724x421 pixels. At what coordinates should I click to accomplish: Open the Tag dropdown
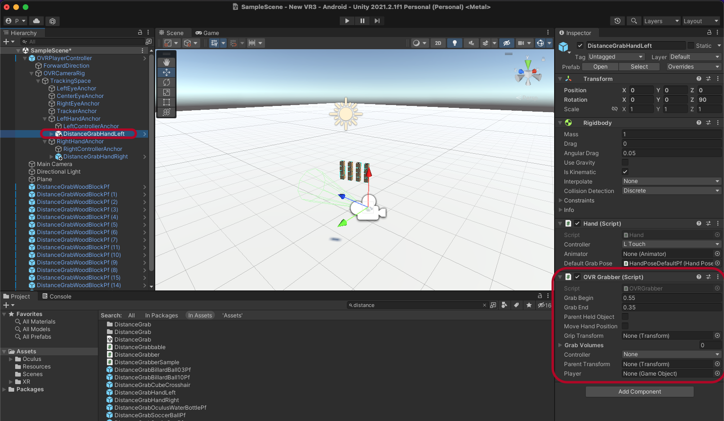[x=616, y=57]
